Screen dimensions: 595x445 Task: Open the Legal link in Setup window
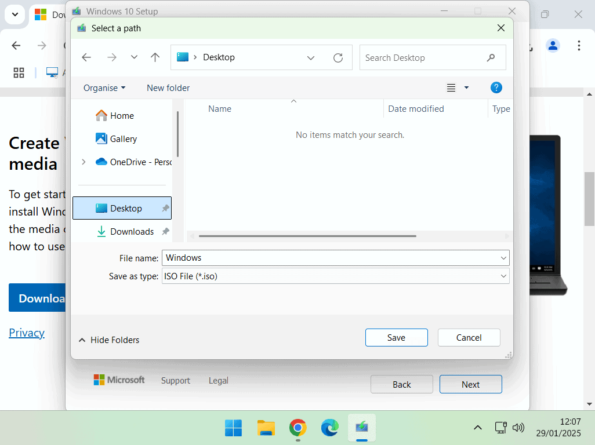(x=219, y=381)
